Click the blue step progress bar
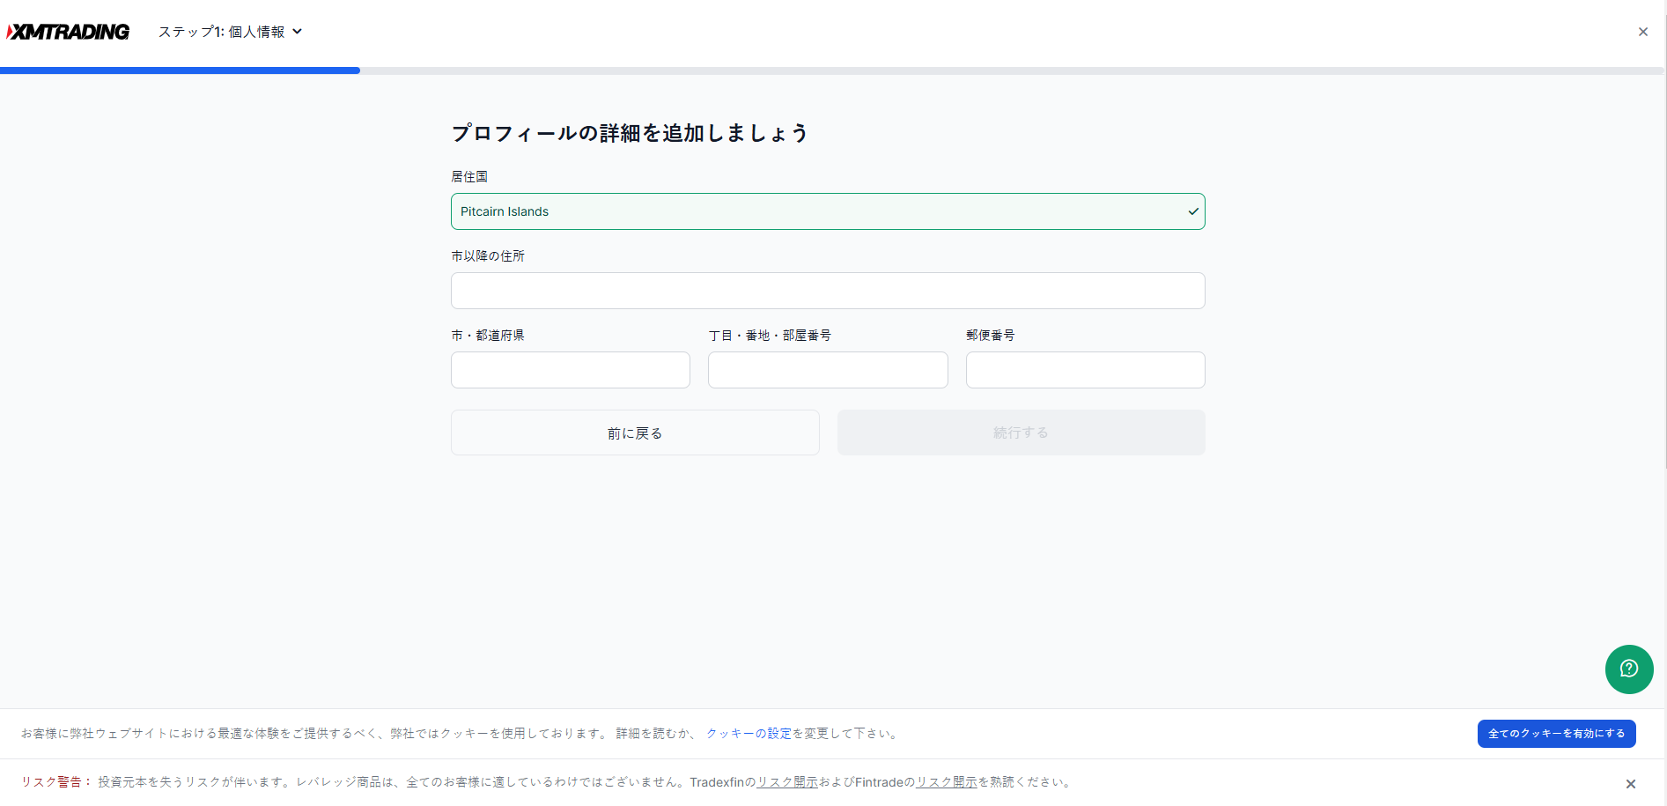Screen dimensions: 1667x806 [180, 70]
